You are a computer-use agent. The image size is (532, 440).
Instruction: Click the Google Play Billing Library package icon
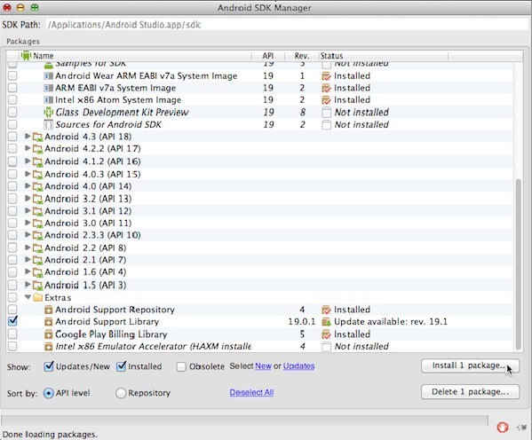click(x=49, y=334)
